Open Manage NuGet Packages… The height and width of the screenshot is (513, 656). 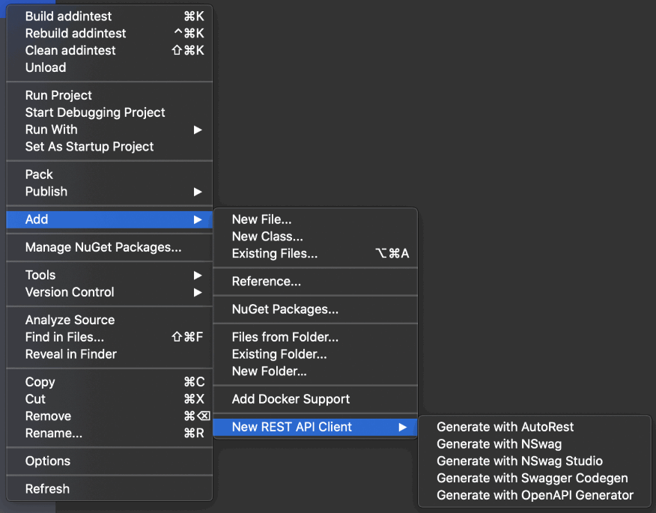109,247
